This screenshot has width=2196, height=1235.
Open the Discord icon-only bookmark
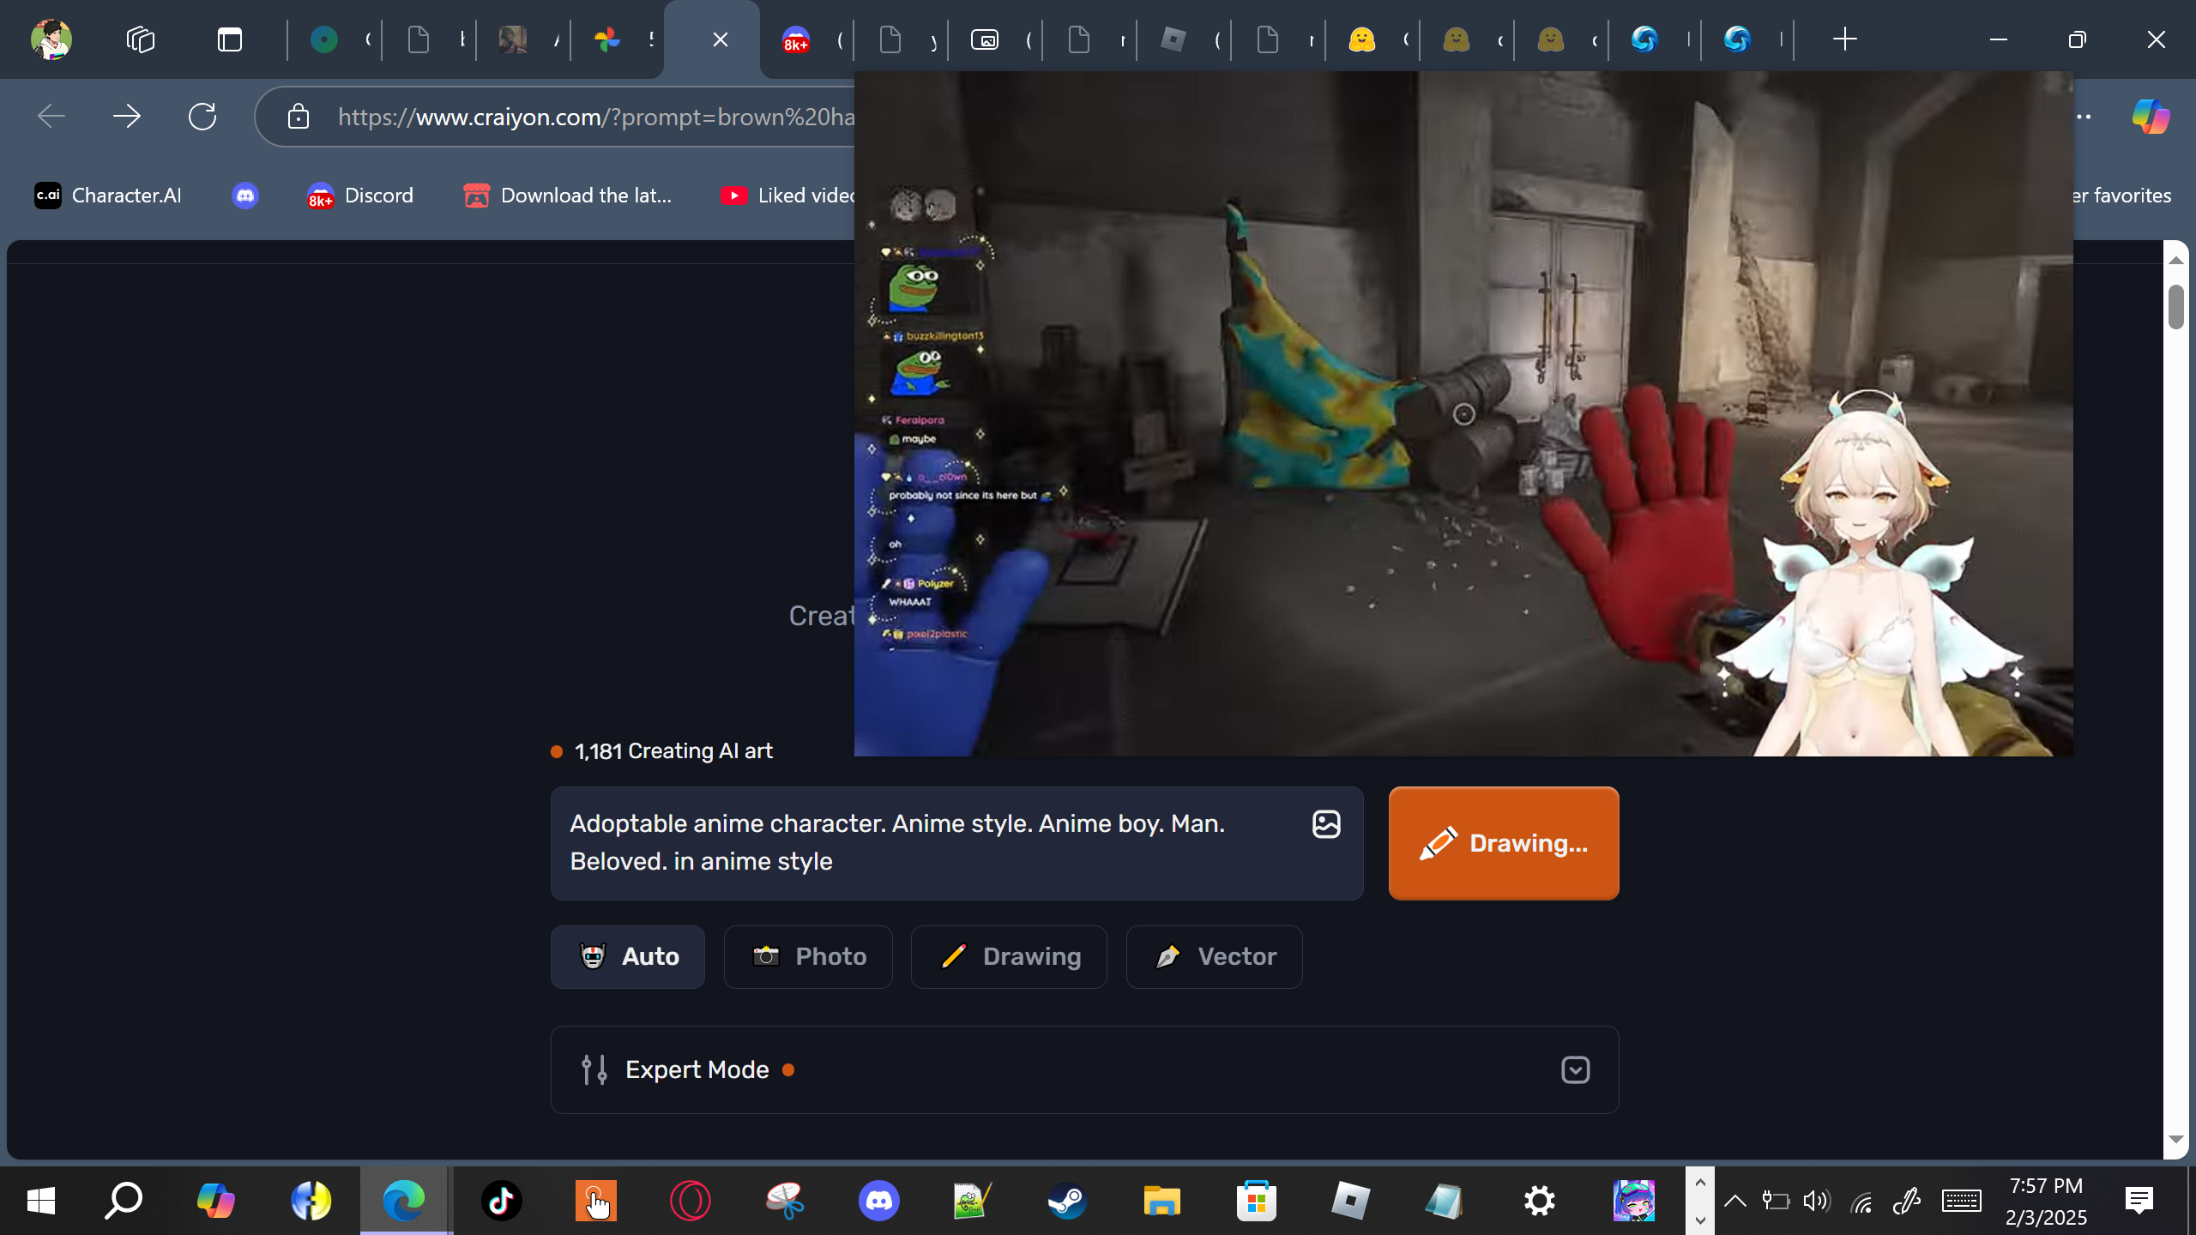(245, 196)
